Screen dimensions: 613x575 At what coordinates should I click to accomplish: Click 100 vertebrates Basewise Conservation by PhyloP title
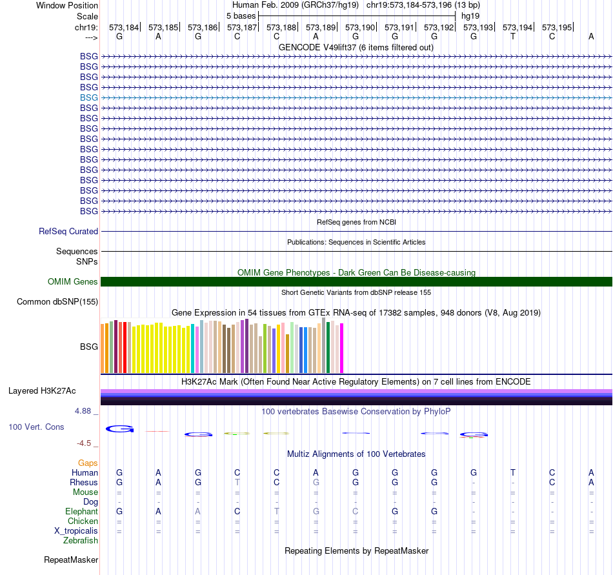356,411
